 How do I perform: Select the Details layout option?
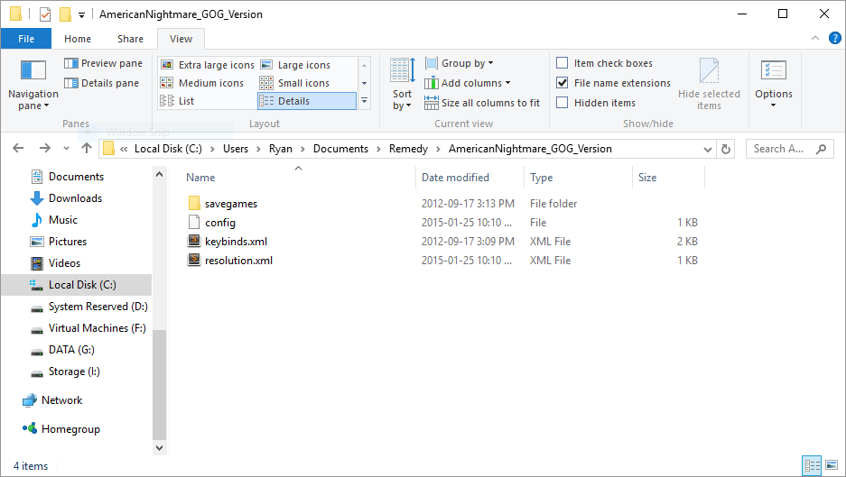(307, 101)
